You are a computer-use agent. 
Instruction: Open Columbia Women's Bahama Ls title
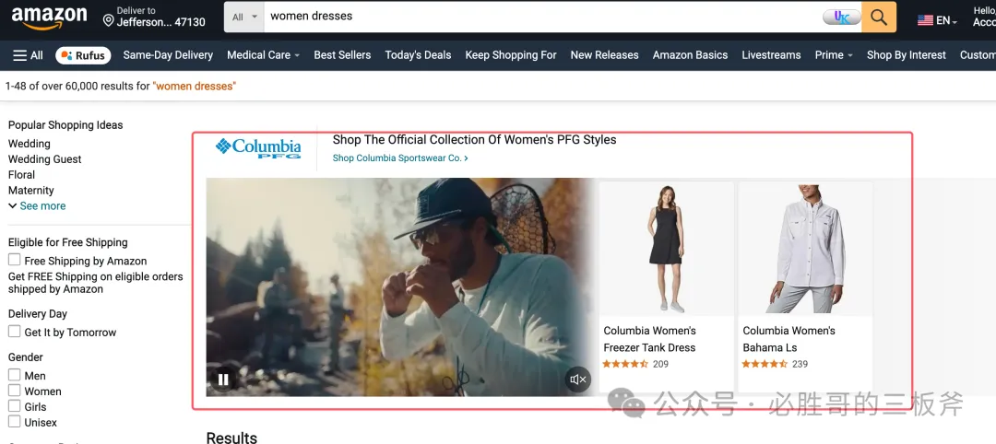(788, 339)
